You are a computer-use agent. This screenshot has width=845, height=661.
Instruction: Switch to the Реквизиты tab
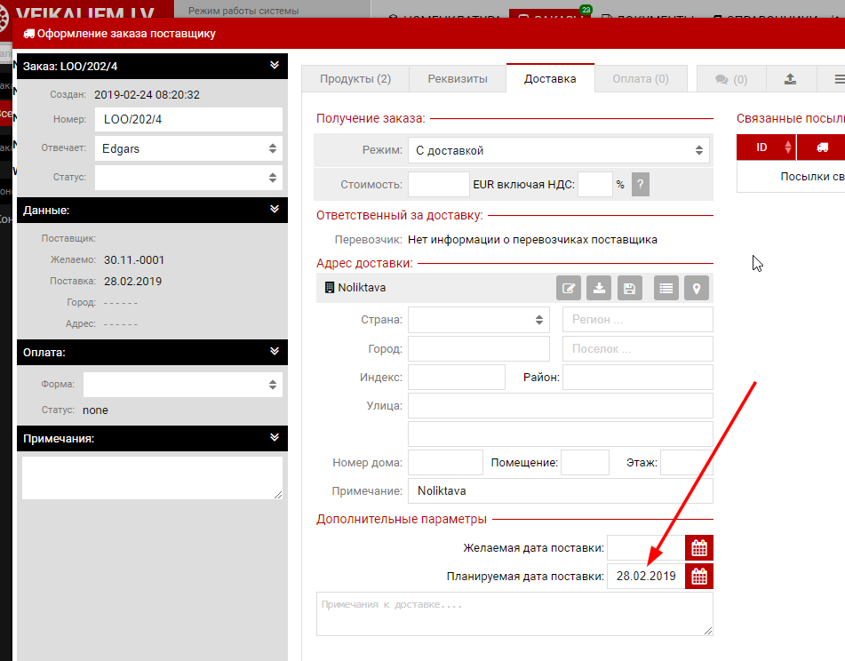tap(458, 79)
